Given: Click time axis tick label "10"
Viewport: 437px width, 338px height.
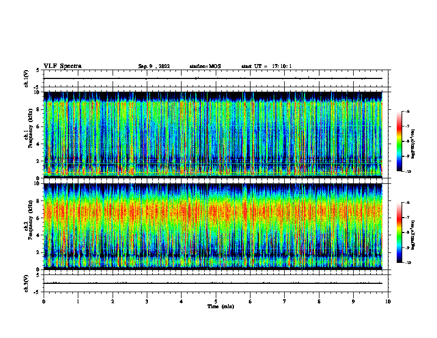Looking at the screenshot, I should pyautogui.click(x=388, y=302).
